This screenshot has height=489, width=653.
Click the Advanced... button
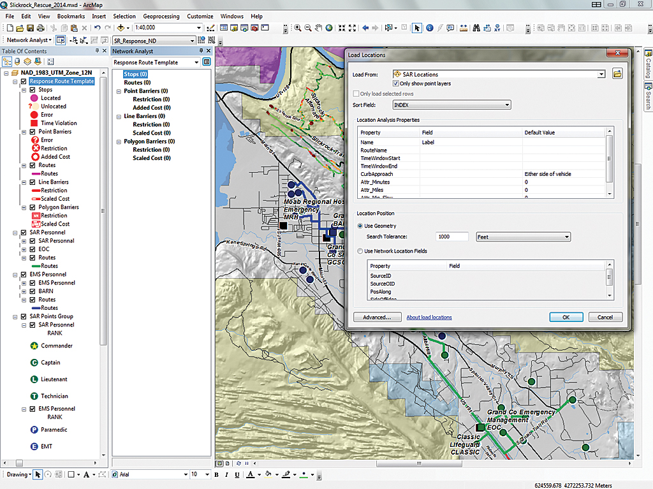click(377, 317)
